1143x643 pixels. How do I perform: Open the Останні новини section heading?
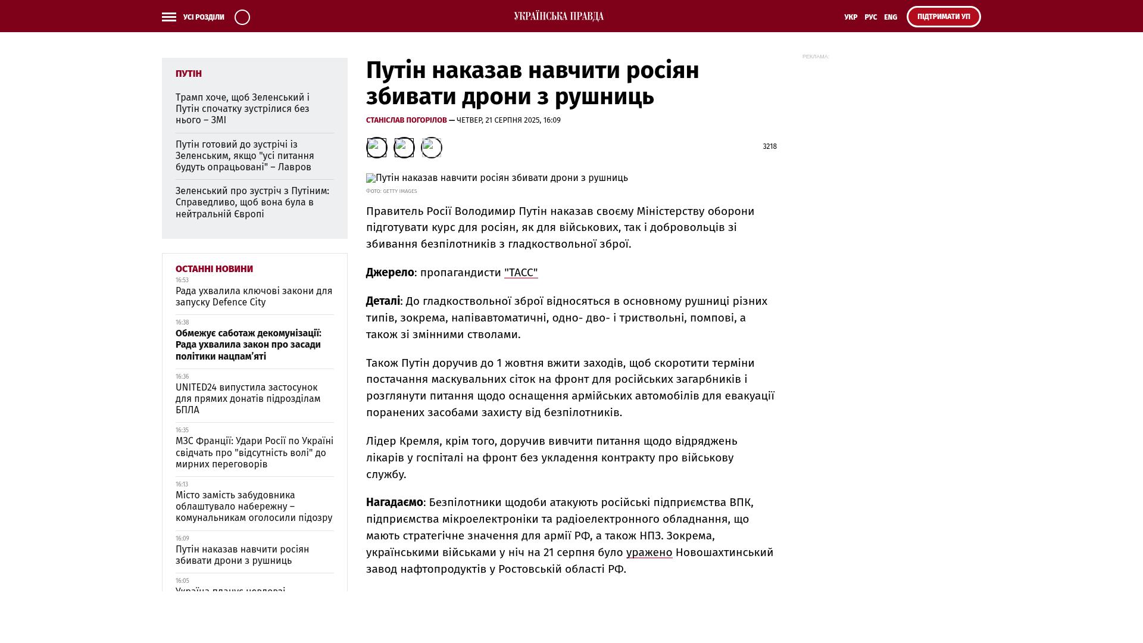pyautogui.click(x=214, y=269)
